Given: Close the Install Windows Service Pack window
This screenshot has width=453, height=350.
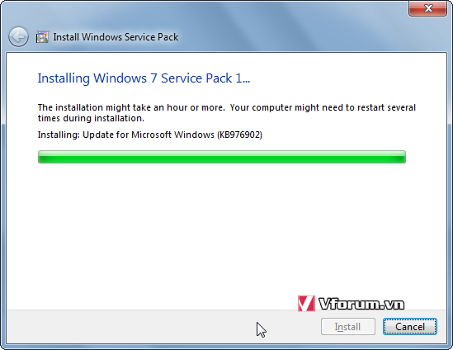Looking at the screenshot, I should pyautogui.click(x=427, y=8).
